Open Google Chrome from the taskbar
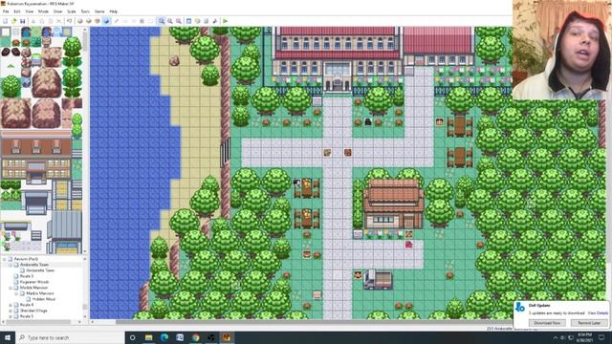612x344 pixels. coord(195,337)
